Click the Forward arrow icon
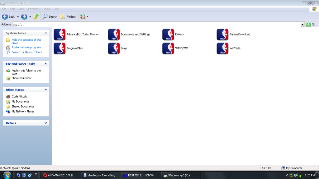 click(24, 17)
